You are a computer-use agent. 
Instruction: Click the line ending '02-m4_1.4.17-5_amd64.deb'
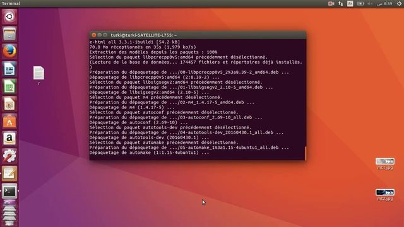tap(172, 102)
